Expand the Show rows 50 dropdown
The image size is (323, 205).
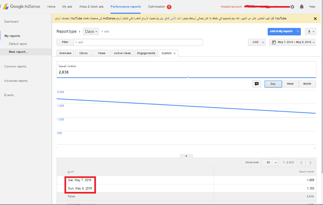pyautogui.click(x=269, y=163)
